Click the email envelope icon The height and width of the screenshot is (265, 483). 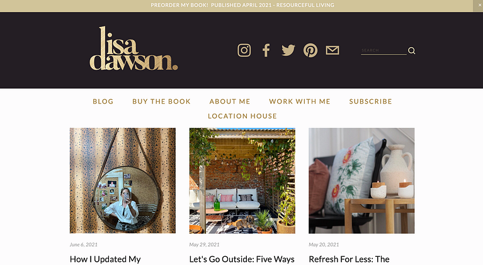click(x=332, y=50)
